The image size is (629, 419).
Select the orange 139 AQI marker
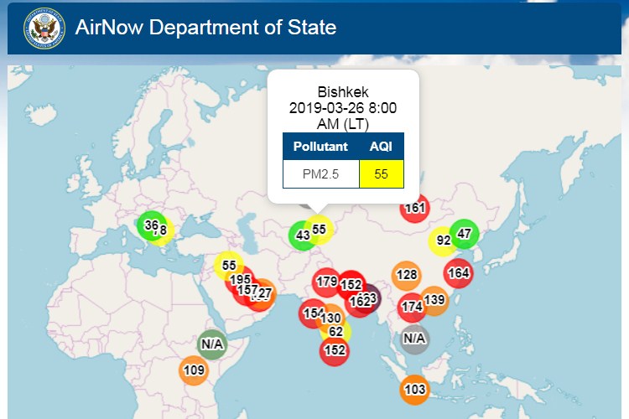(434, 300)
